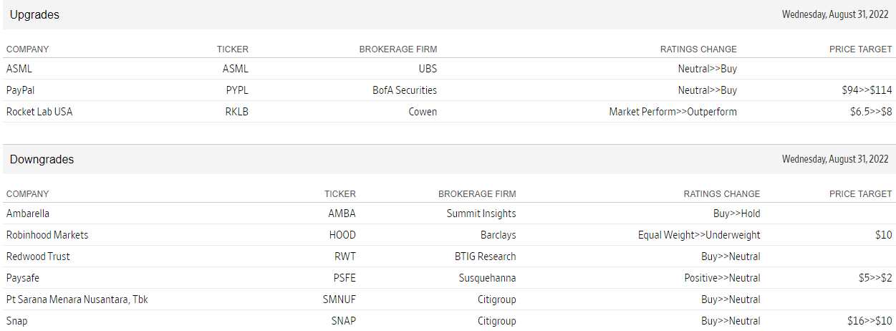Click Ticker column header in Downgrades table
The image size is (896, 331).
point(339,194)
